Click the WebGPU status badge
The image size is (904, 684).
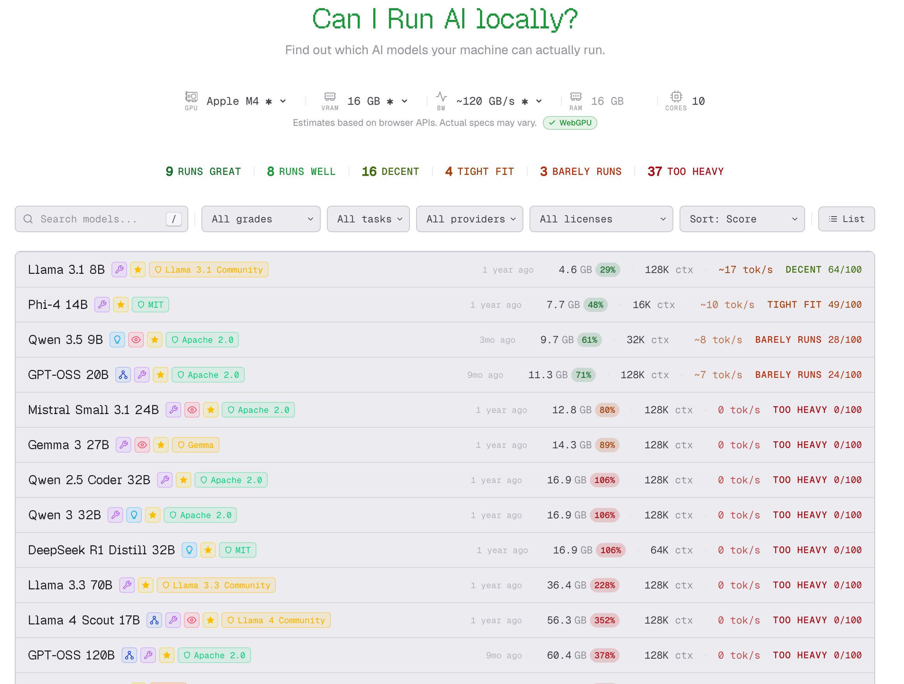pyautogui.click(x=570, y=123)
